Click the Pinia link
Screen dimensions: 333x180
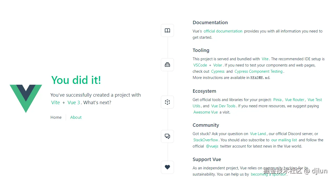tap(277, 100)
